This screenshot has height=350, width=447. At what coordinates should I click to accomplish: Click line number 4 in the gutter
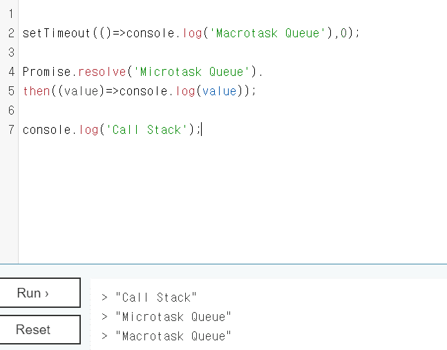click(x=12, y=72)
